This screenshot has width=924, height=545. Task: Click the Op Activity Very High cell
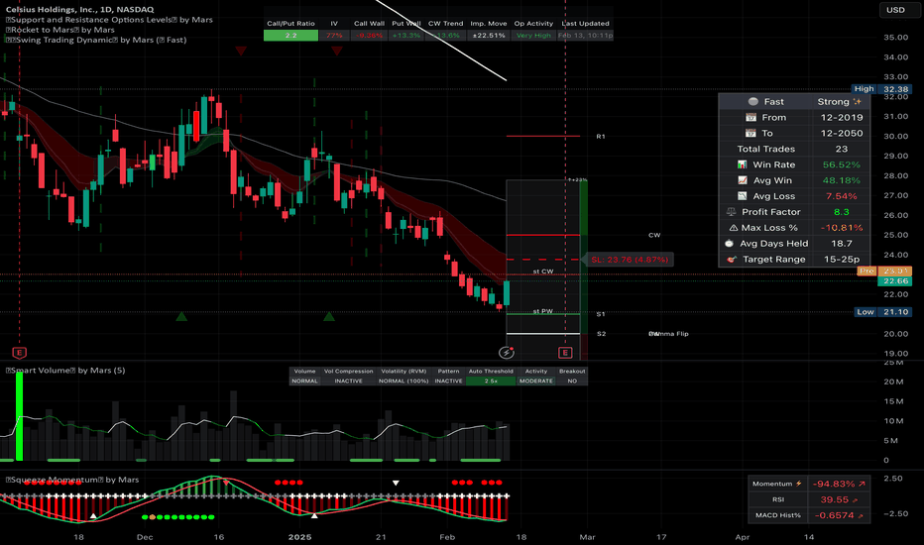tap(533, 36)
